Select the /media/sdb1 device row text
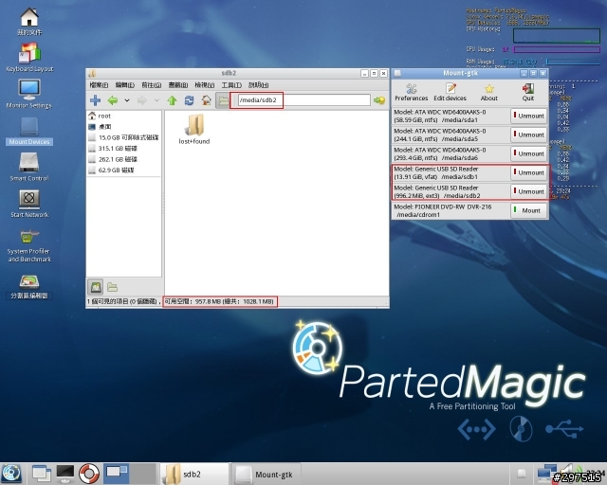The width and height of the screenshot is (607, 485). coord(436,173)
